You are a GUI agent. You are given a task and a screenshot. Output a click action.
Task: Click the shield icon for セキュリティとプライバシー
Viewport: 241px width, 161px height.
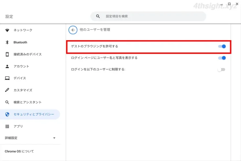(x=7, y=114)
